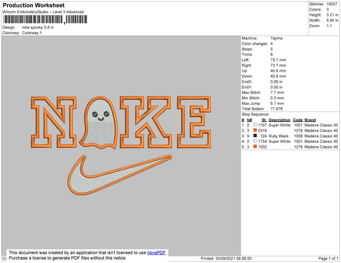Click the white swatch beside 1797 stitches

(255, 125)
